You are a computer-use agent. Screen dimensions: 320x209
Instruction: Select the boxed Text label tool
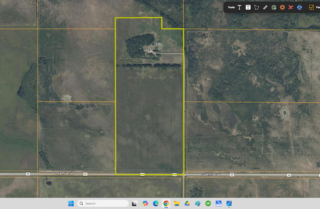pyautogui.click(x=248, y=8)
